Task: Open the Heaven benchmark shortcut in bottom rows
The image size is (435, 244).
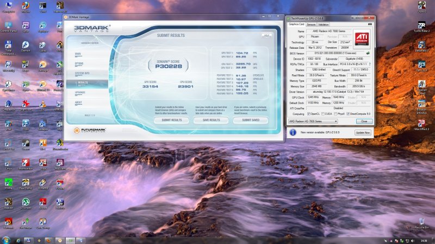Action: [x=8, y=203]
